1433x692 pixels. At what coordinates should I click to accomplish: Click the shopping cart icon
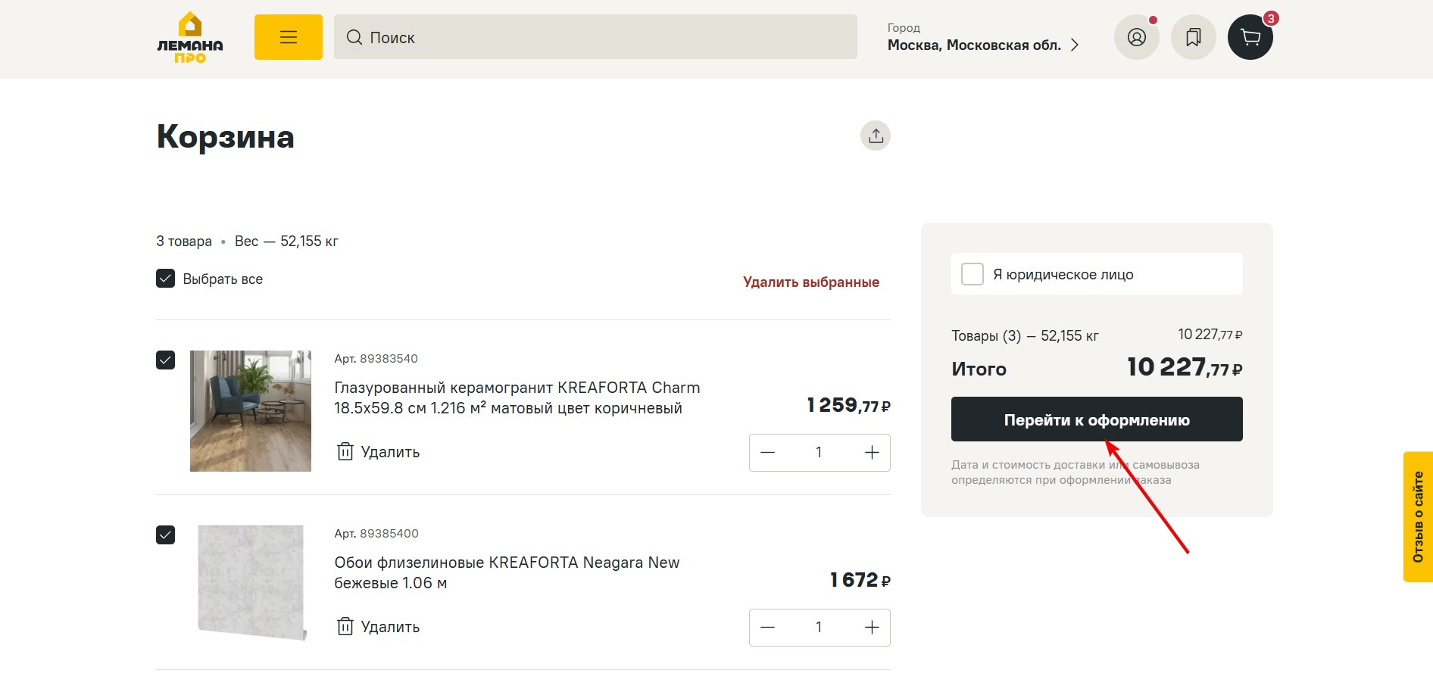click(1250, 37)
